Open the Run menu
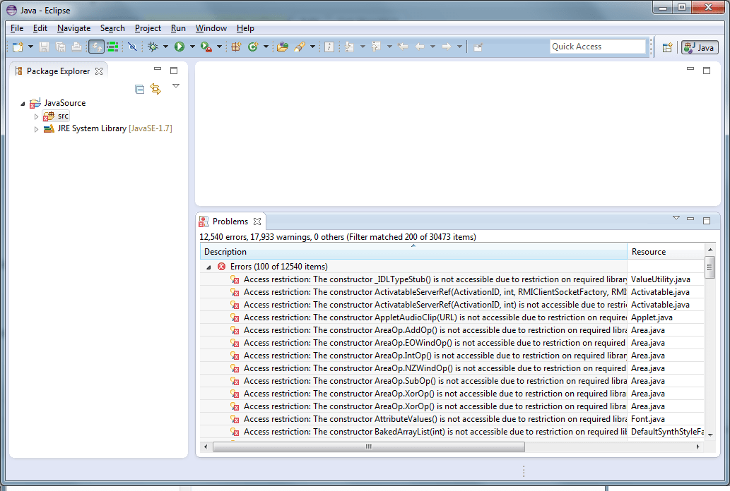The width and height of the screenshot is (730, 491). coord(178,28)
